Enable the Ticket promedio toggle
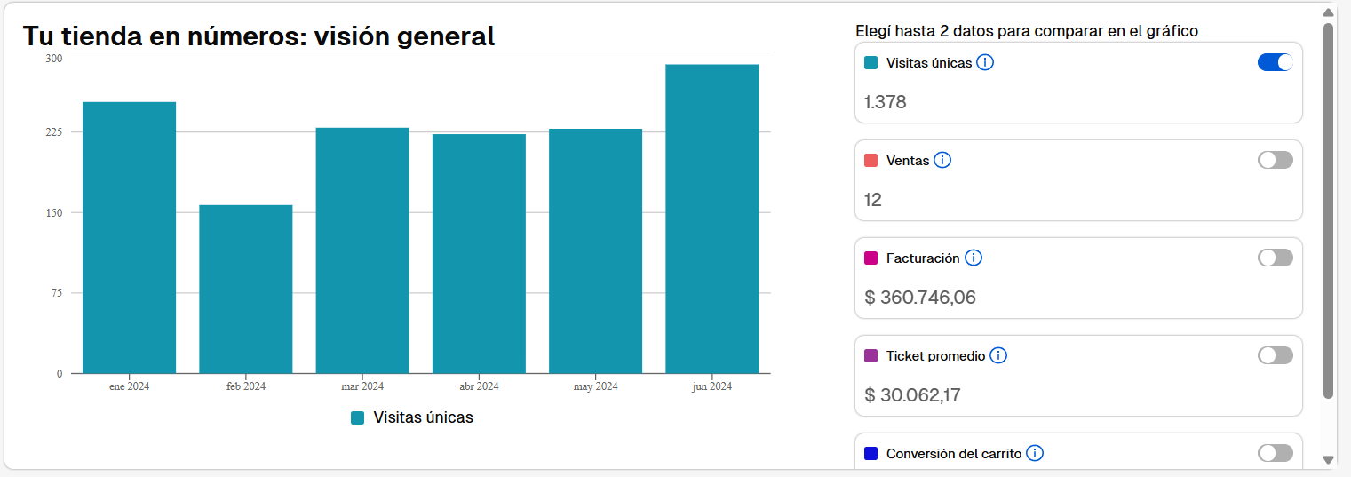Viewport: 1351px width, 477px height. (x=1275, y=355)
